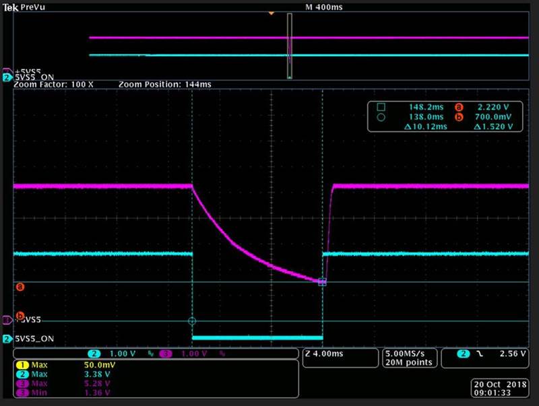Click the 3.38 V channel 2 Max value

[x=97, y=374]
